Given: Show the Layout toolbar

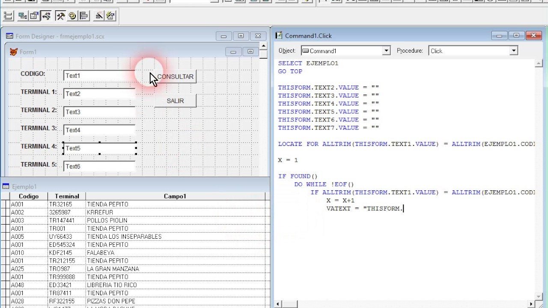Looking at the screenshot, I should [x=84, y=16].
